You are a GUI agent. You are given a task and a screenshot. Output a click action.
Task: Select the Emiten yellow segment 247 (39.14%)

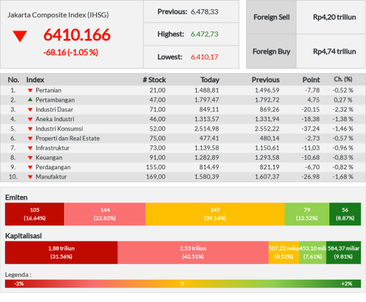click(x=215, y=214)
